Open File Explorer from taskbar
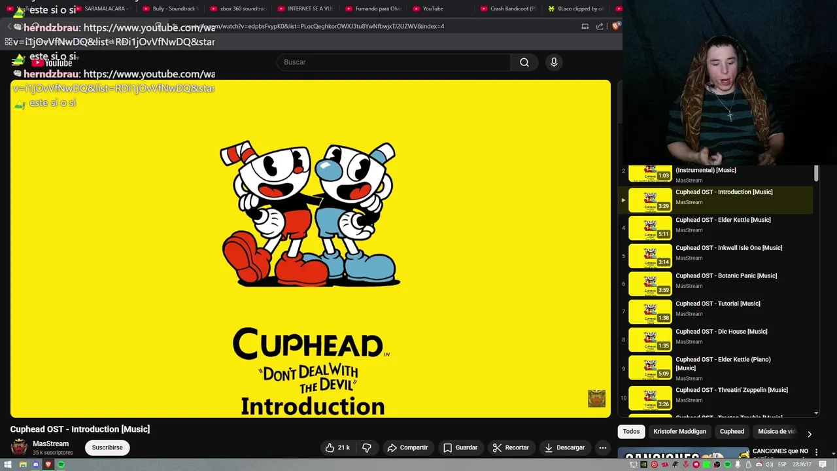This screenshot has width=837, height=471. click(23, 464)
